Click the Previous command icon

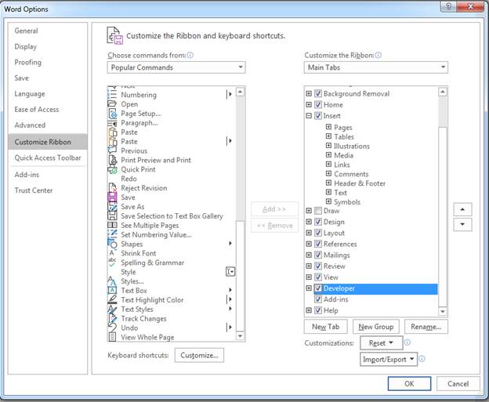pyautogui.click(x=112, y=150)
